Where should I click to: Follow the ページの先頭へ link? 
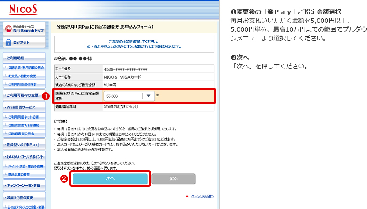click(202, 196)
